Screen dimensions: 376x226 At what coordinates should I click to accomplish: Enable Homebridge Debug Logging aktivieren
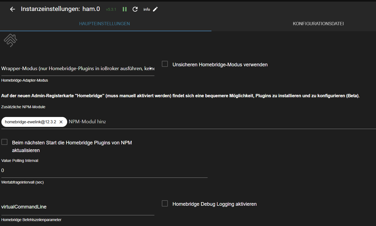click(165, 204)
